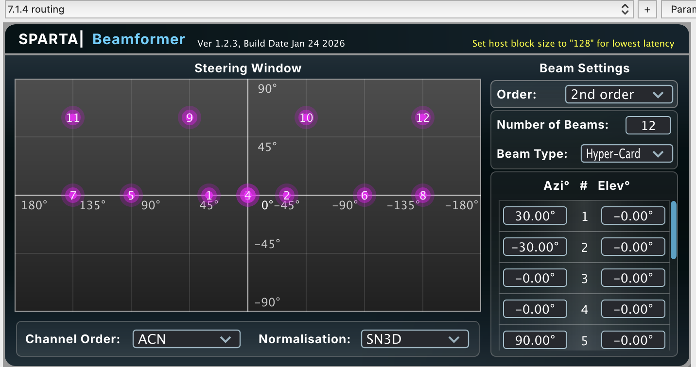Viewport: 696px width, 367px height.
Task: Click the "Azi°" column header
Action: [557, 185]
